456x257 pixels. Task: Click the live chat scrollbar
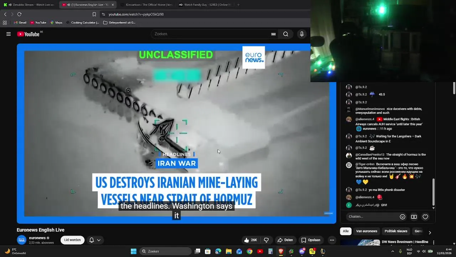point(434,192)
